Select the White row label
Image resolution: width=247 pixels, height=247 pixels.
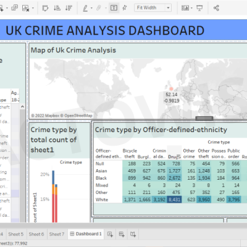pos(102,199)
